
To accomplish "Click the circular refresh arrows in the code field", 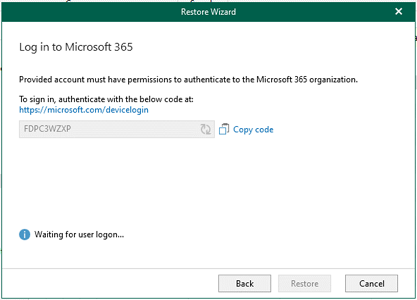I will click(205, 129).
